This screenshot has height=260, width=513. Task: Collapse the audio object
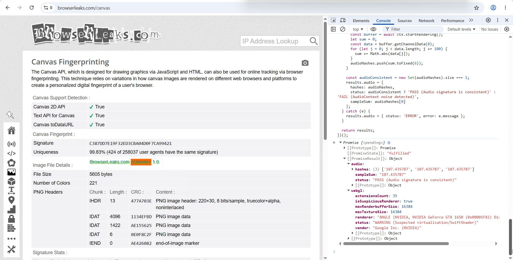click(348, 164)
